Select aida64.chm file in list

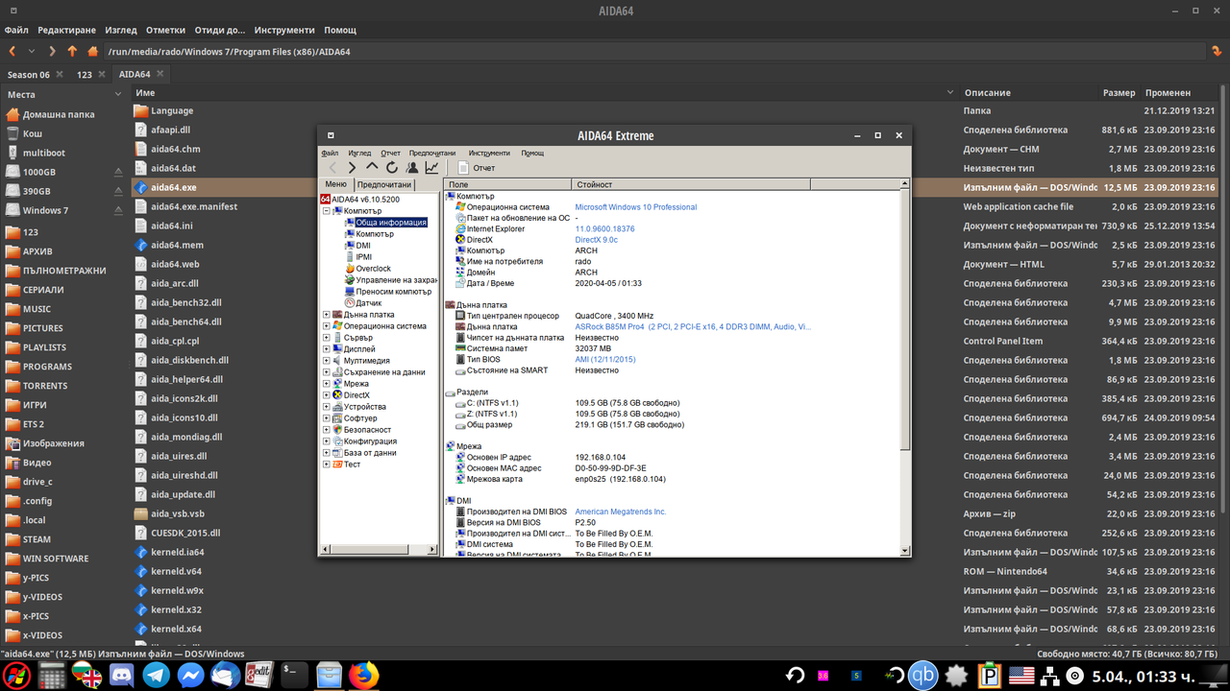coord(176,149)
